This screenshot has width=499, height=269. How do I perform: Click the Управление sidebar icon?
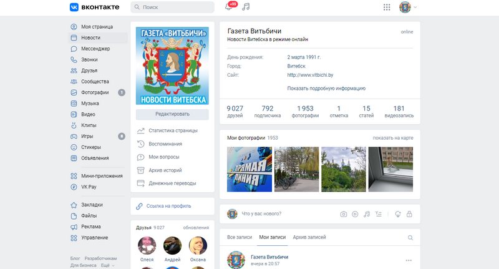[x=74, y=238]
